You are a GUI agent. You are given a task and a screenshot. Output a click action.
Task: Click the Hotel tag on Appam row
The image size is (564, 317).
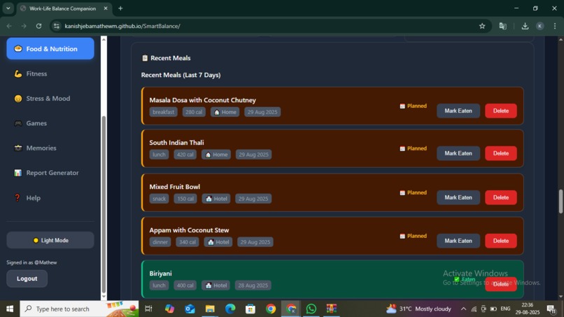click(x=218, y=242)
